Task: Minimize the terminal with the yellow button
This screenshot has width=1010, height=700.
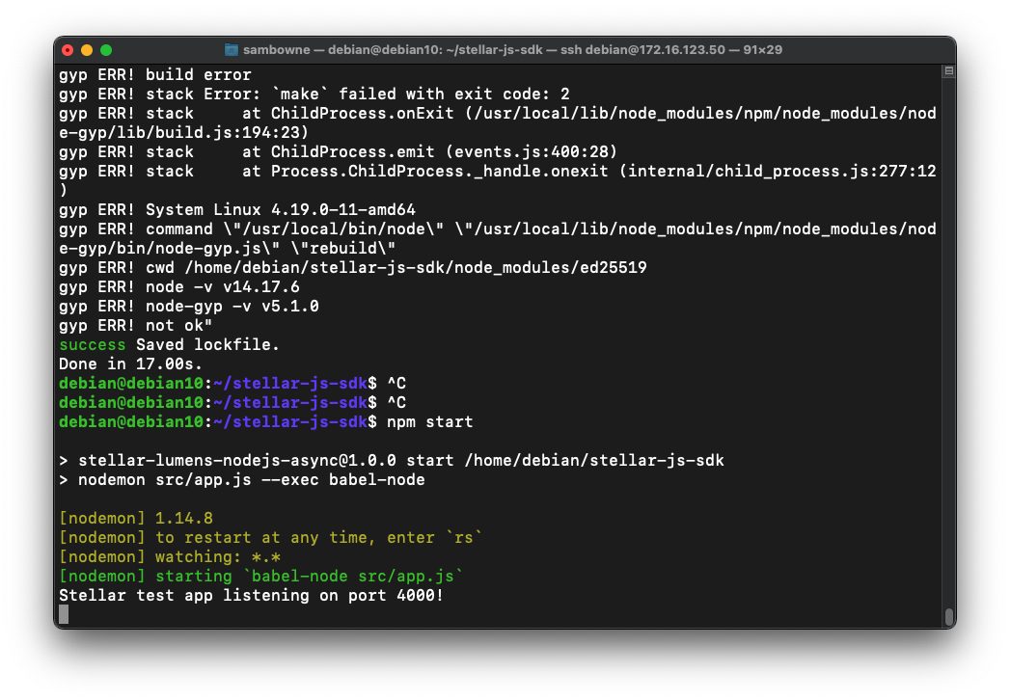Action: [87, 50]
